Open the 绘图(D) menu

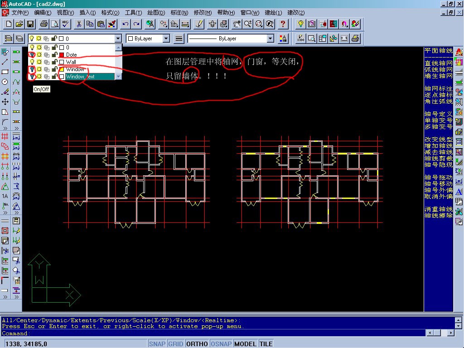click(x=156, y=12)
